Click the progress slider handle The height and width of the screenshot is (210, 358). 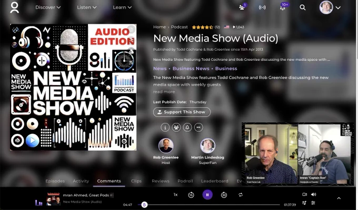pos(144,205)
